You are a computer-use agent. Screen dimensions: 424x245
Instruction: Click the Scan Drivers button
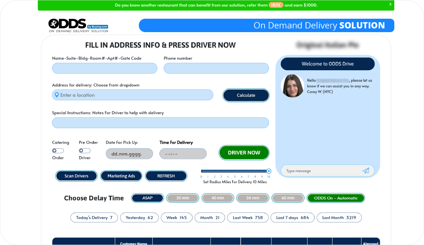[x=76, y=176]
